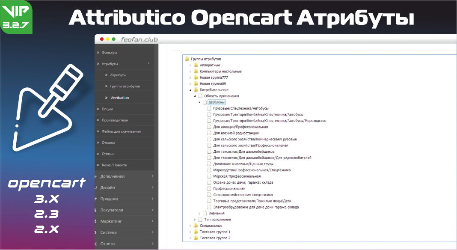Click the folder icon beside Специальные
The height and width of the screenshot is (250, 457).
click(196, 226)
